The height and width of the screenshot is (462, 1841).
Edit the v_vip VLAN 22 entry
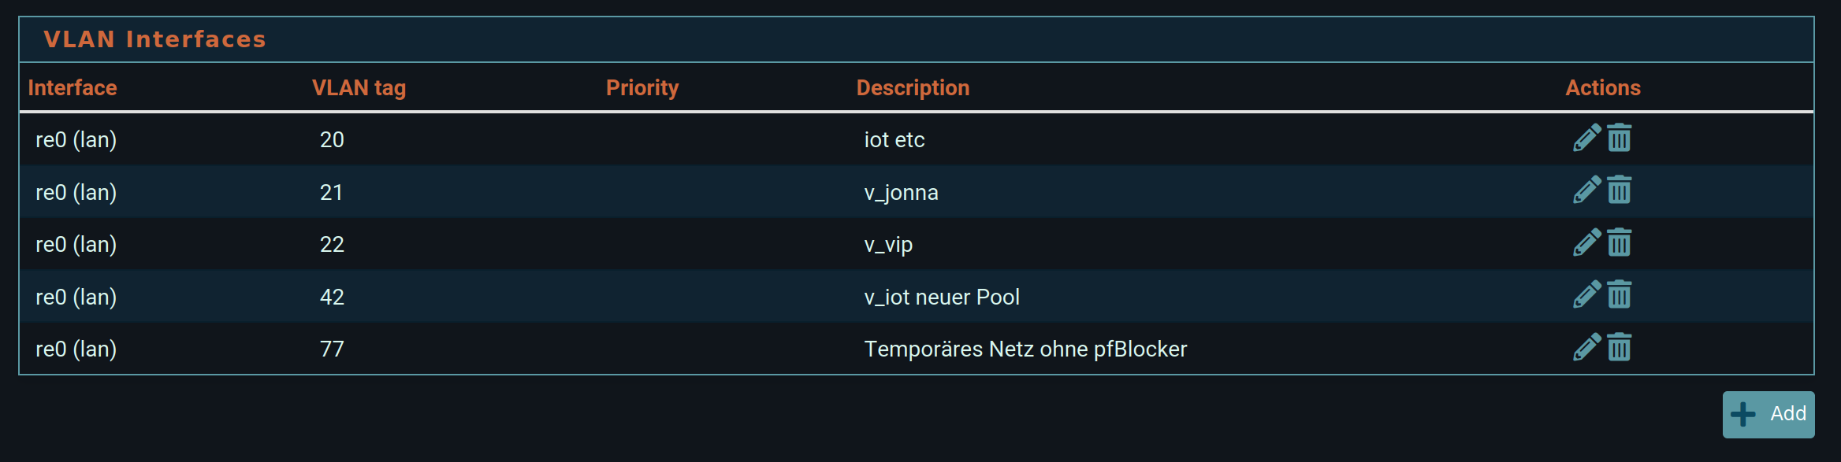pos(1586,242)
